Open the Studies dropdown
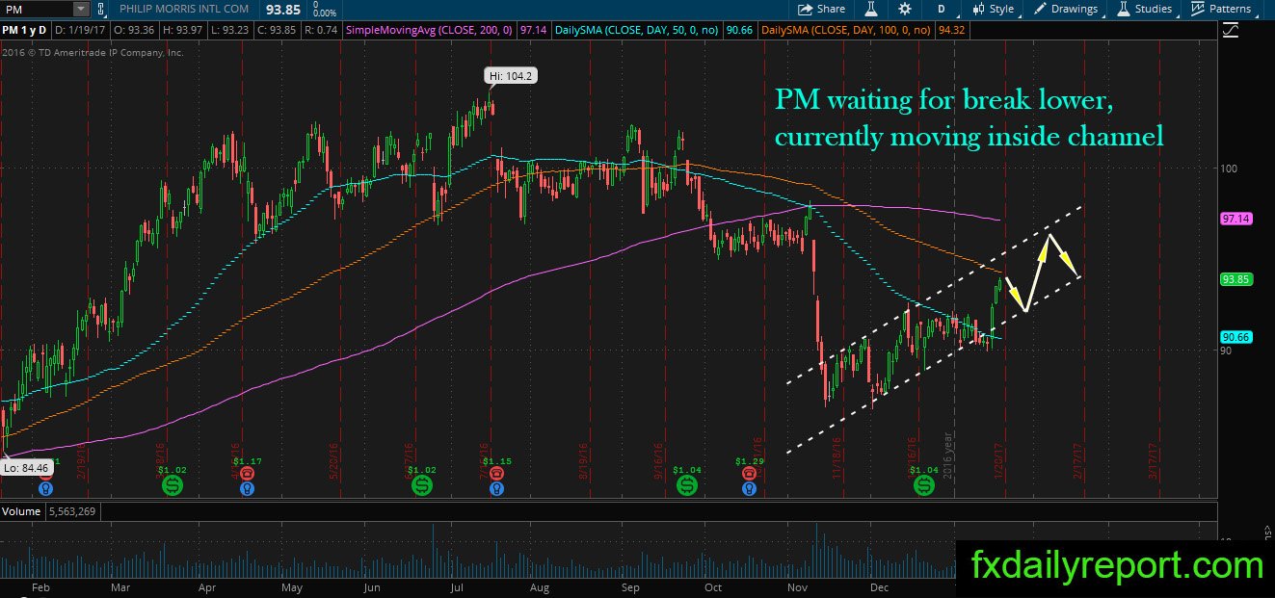Viewport: 1275px width, 598px height. coord(1146,9)
